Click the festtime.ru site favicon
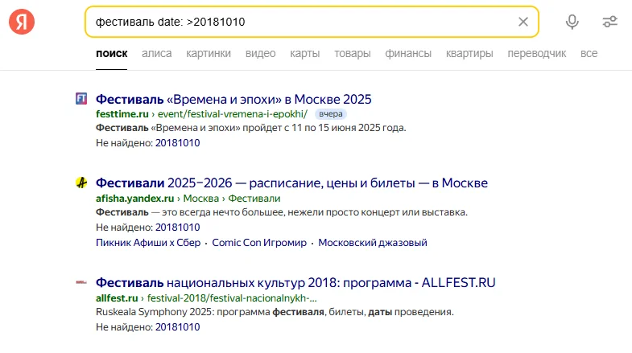The width and height of the screenshot is (632, 353). click(x=81, y=99)
